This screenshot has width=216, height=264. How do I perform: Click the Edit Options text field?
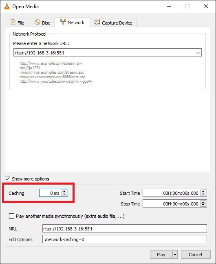125,239
